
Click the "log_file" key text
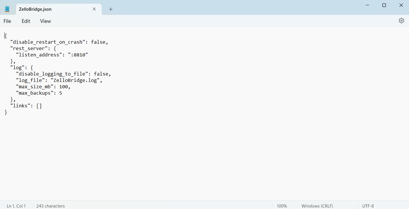(x=30, y=80)
